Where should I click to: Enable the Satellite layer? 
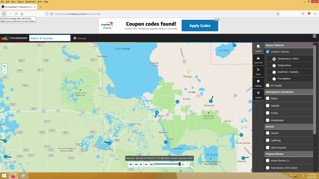click(x=268, y=106)
